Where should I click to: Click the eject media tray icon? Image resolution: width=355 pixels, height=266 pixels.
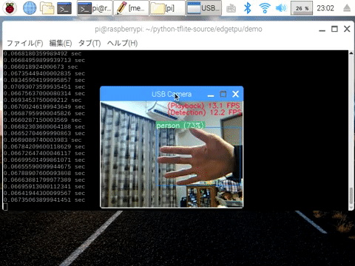347,8
